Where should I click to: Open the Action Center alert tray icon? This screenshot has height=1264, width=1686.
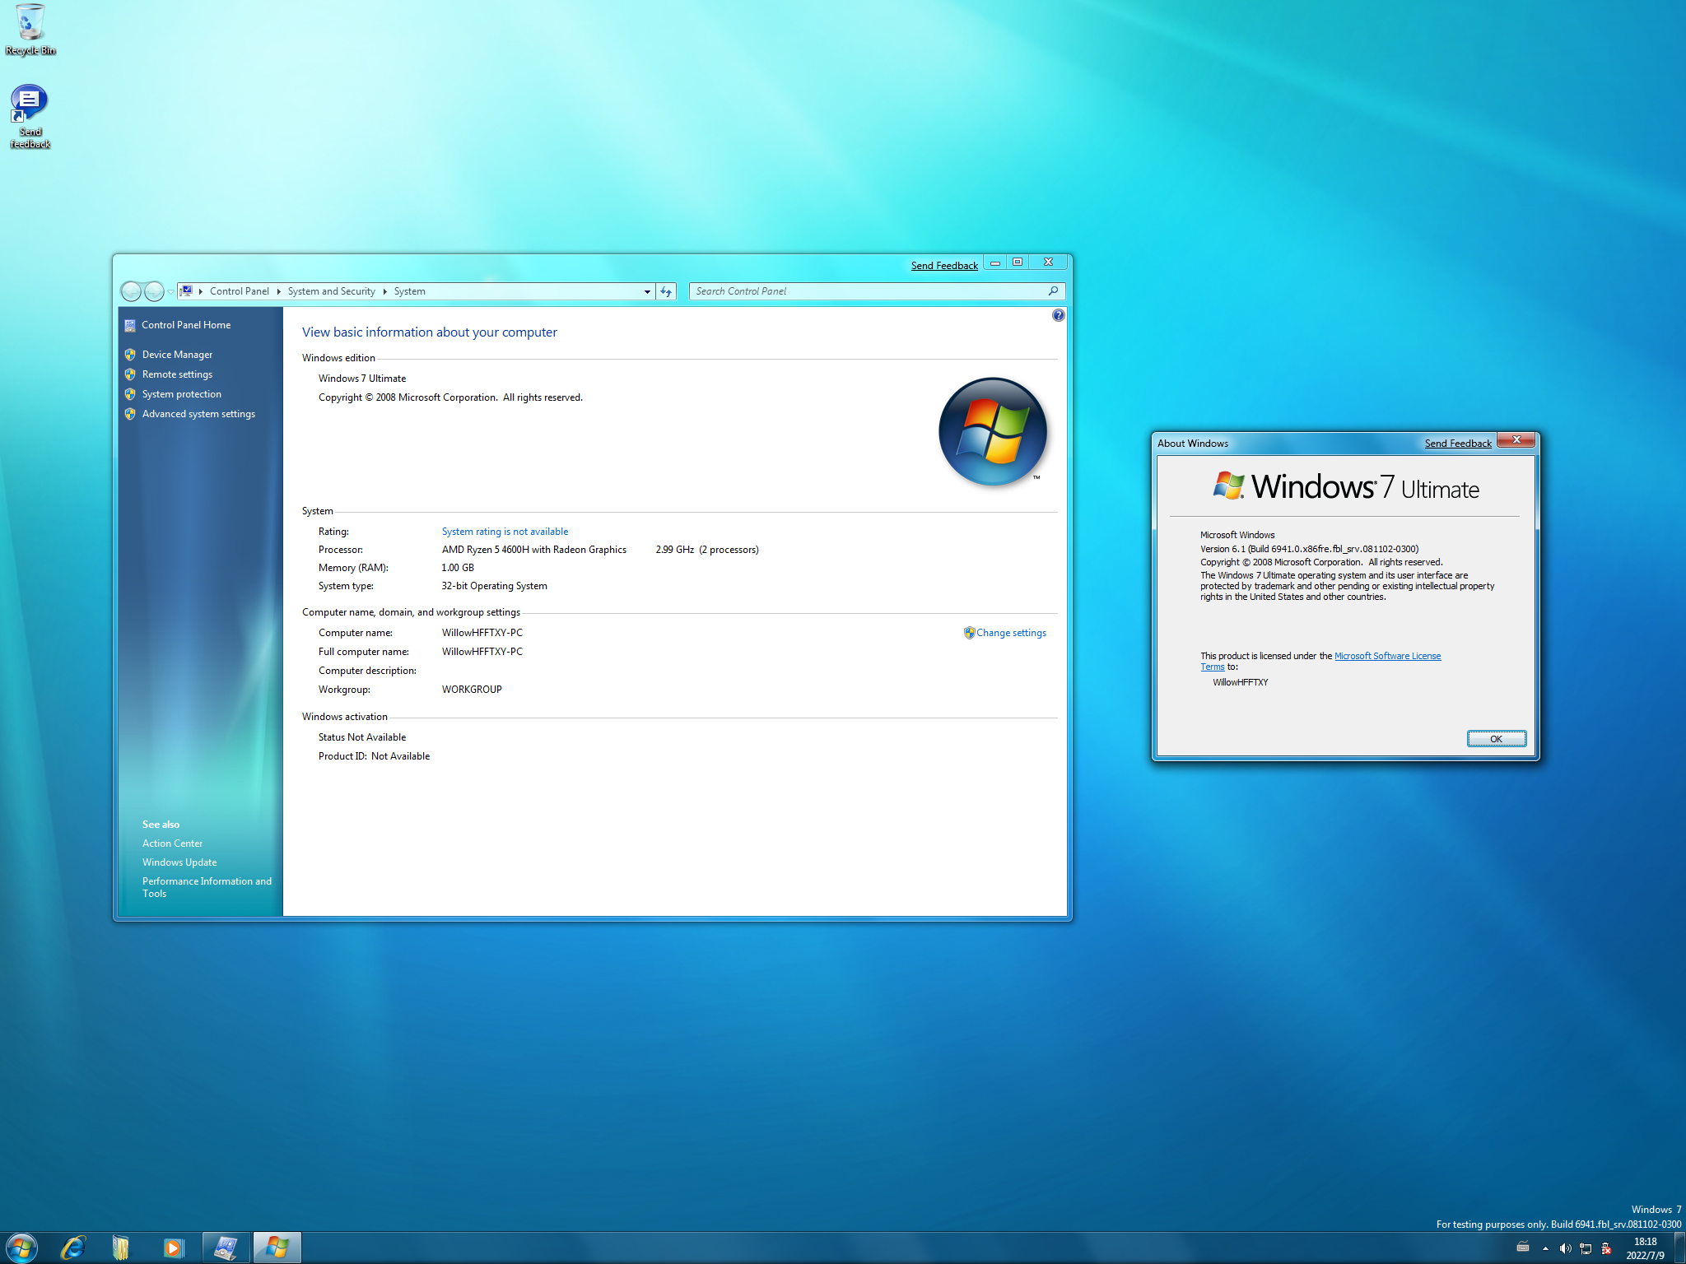1606,1248
